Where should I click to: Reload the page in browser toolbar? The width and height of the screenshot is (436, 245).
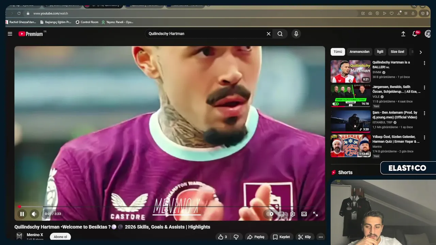coord(19,13)
